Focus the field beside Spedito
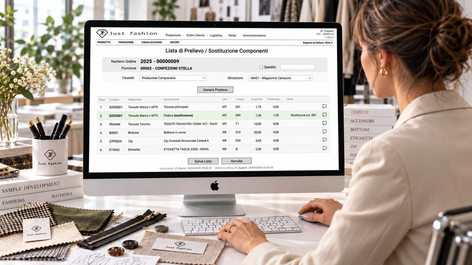Viewport: 472px width, 265px height. click(x=297, y=67)
